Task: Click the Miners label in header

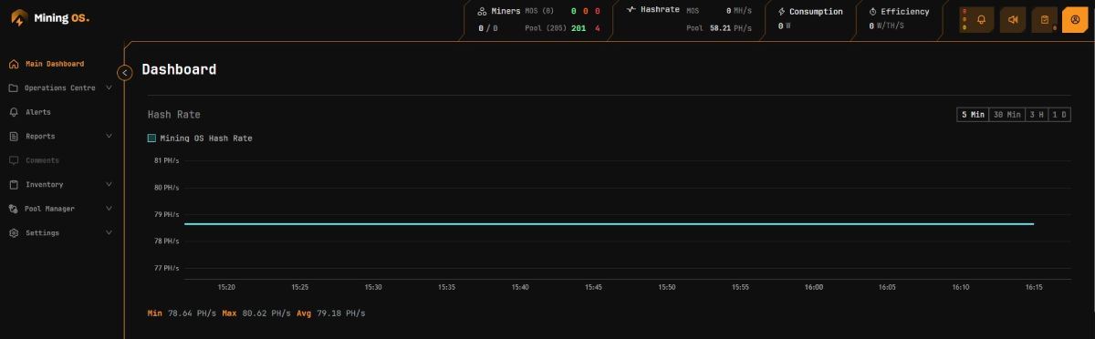Action: tap(506, 12)
